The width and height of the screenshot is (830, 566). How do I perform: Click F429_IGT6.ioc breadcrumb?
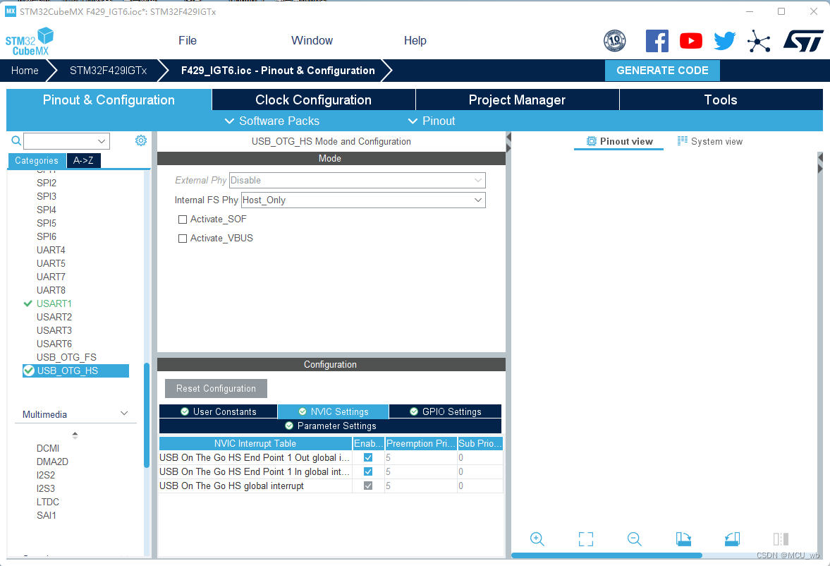pos(278,71)
